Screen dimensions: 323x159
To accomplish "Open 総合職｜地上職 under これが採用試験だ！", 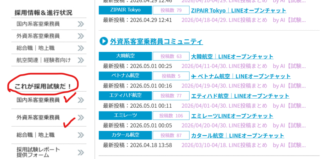I will (35, 135).
